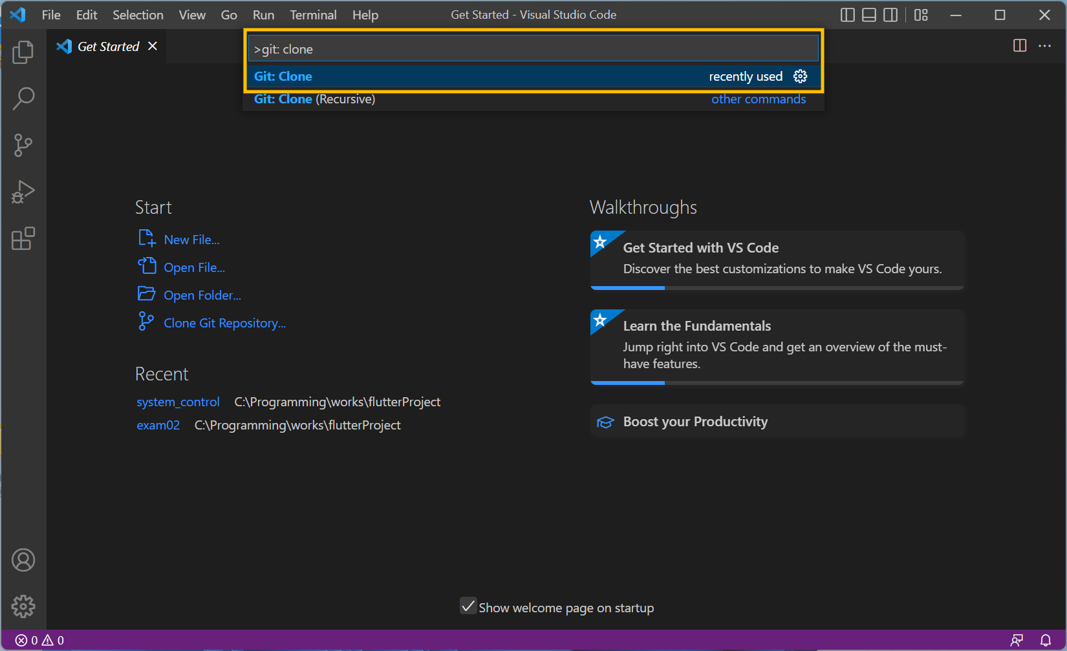Toggle Primary Side Bar layout icon
Screen dimensions: 1067x651
coord(848,15)
